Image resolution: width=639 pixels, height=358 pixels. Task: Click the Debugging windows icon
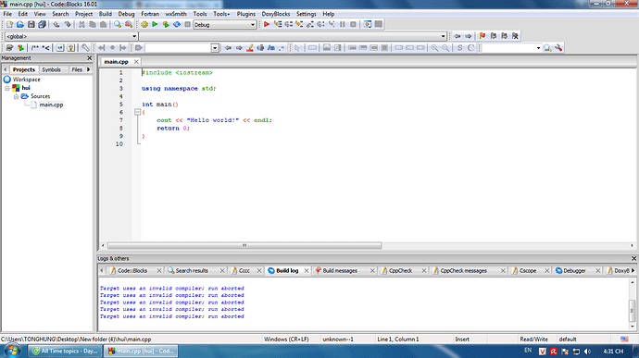click(368, 24)
